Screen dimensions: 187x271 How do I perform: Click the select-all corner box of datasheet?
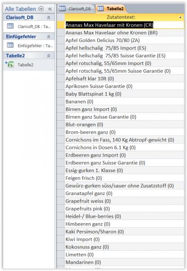[x=61, y=17]
